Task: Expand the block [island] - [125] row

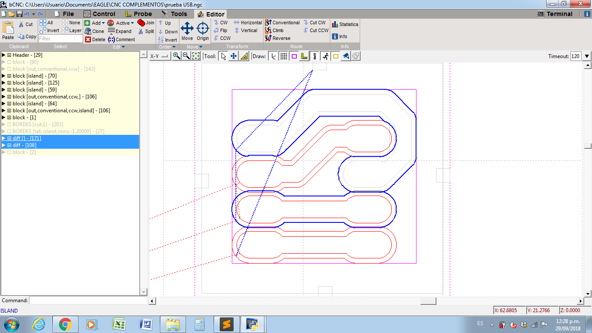Action: point(3,83)
